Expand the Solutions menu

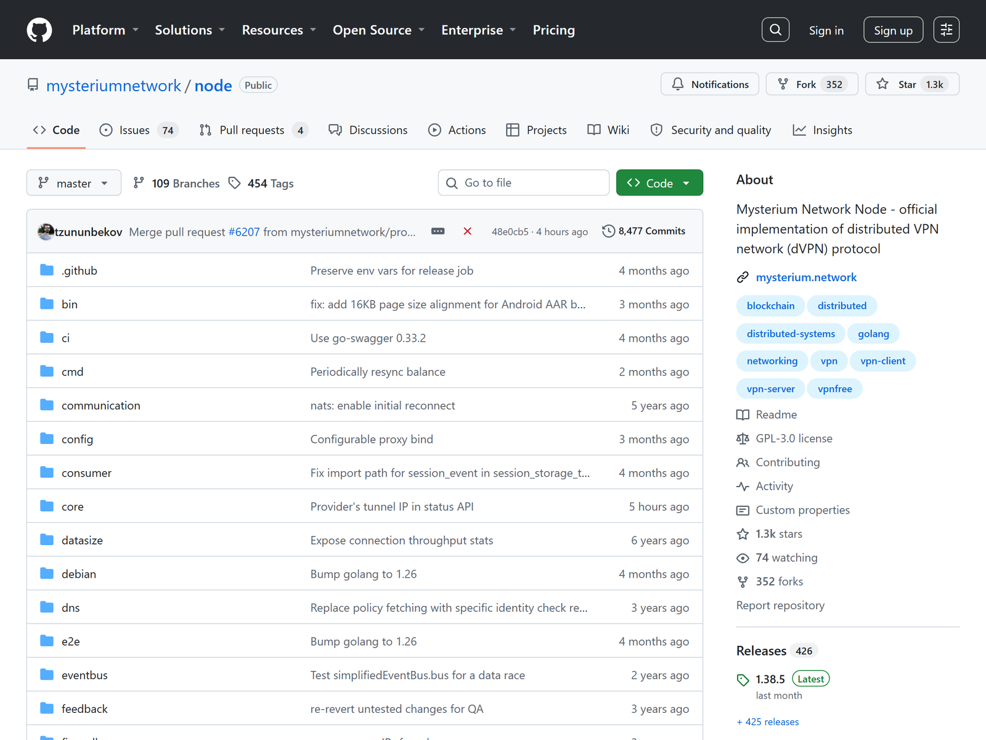click(190, 30)
